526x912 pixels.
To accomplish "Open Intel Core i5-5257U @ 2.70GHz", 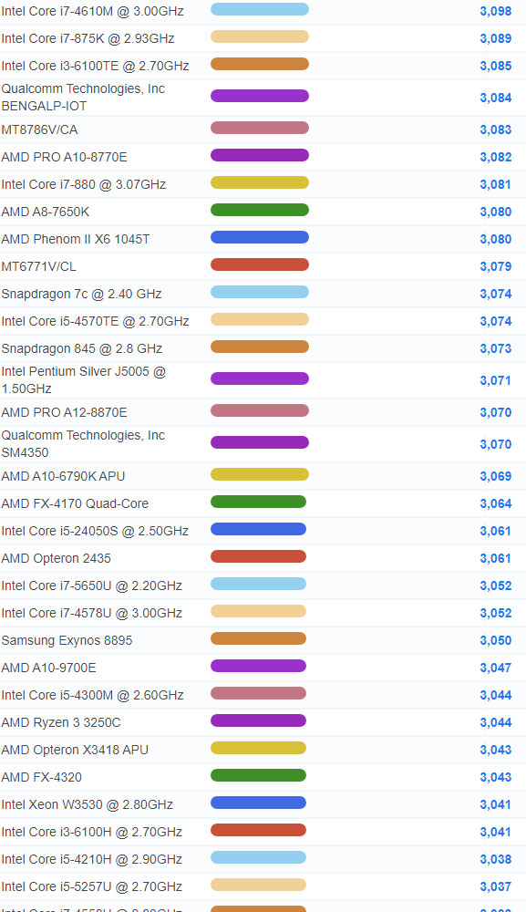I will 92,886.
